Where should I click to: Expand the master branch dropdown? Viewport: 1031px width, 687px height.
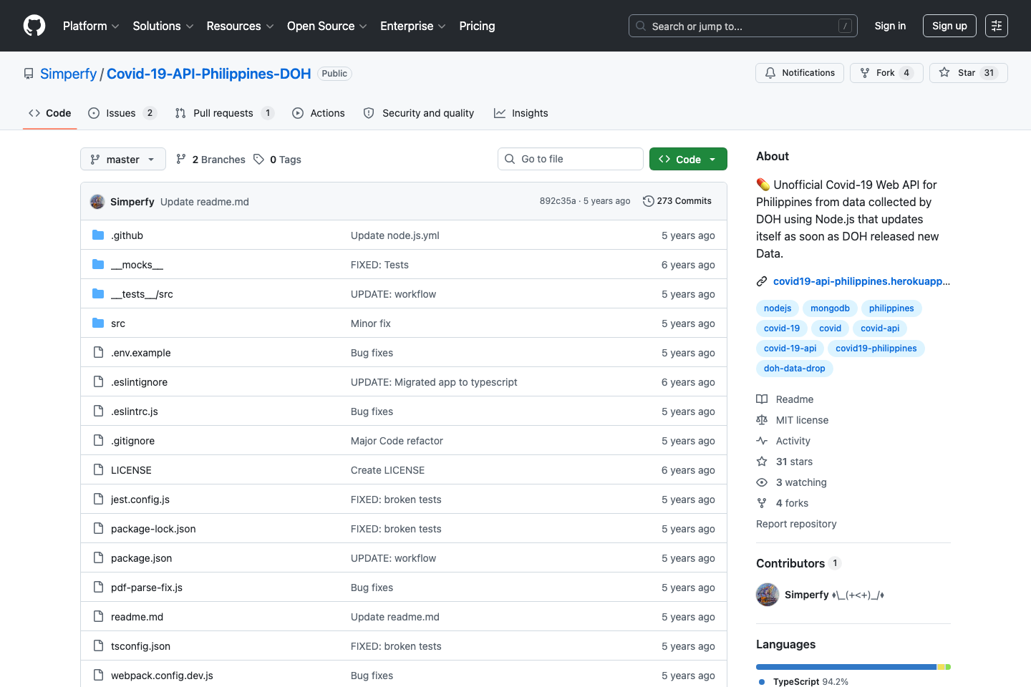pos(123,160)
